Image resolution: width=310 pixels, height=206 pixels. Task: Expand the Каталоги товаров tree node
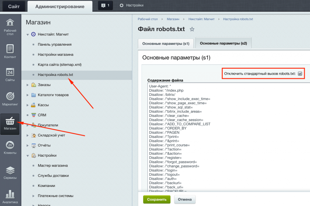tap(28, 95)
